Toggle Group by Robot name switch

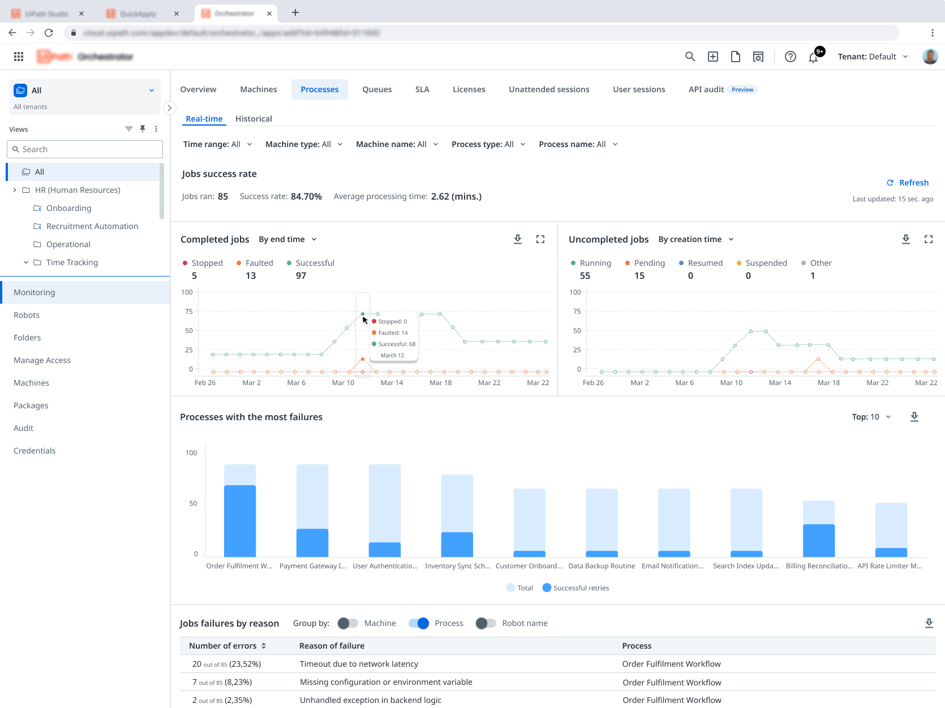coord(486,623)
